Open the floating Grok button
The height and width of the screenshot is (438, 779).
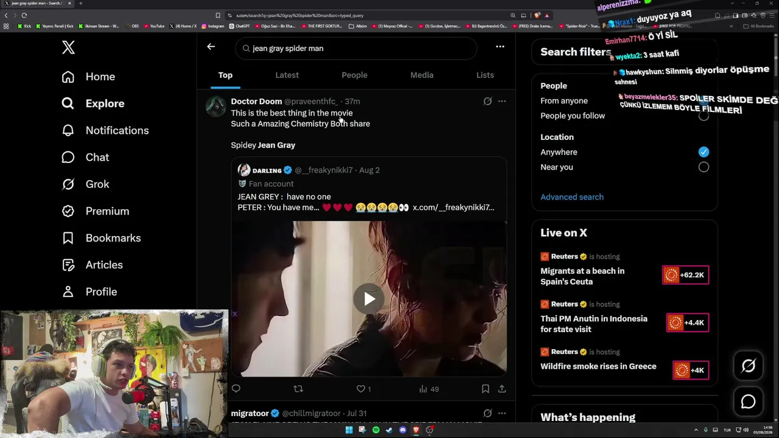click(748, 366)
